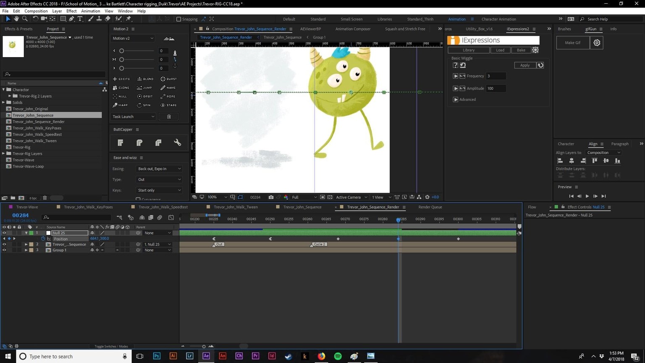Click the iExpressions Apply button
The width and height of the screenshot is (645, 363).
point(525,65)
